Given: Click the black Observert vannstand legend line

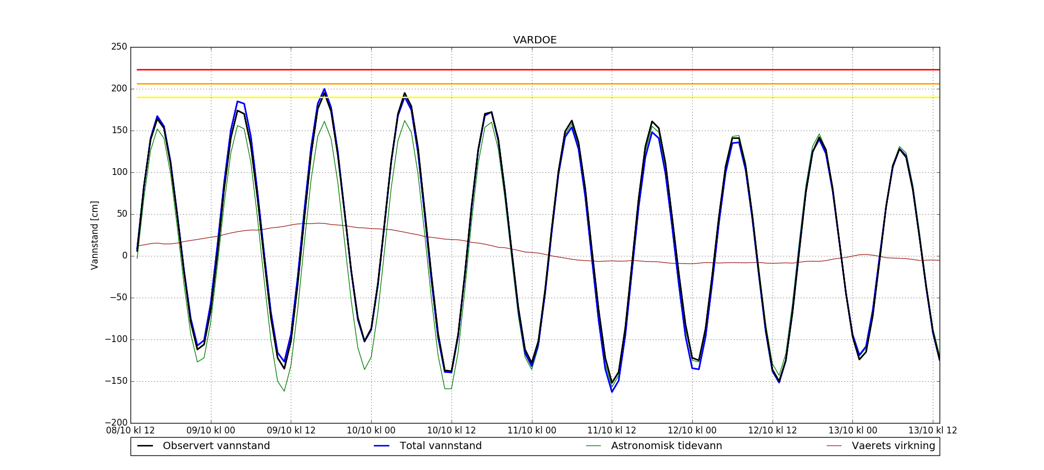Looking at the screenshot, I should click(x=145, y=446).
